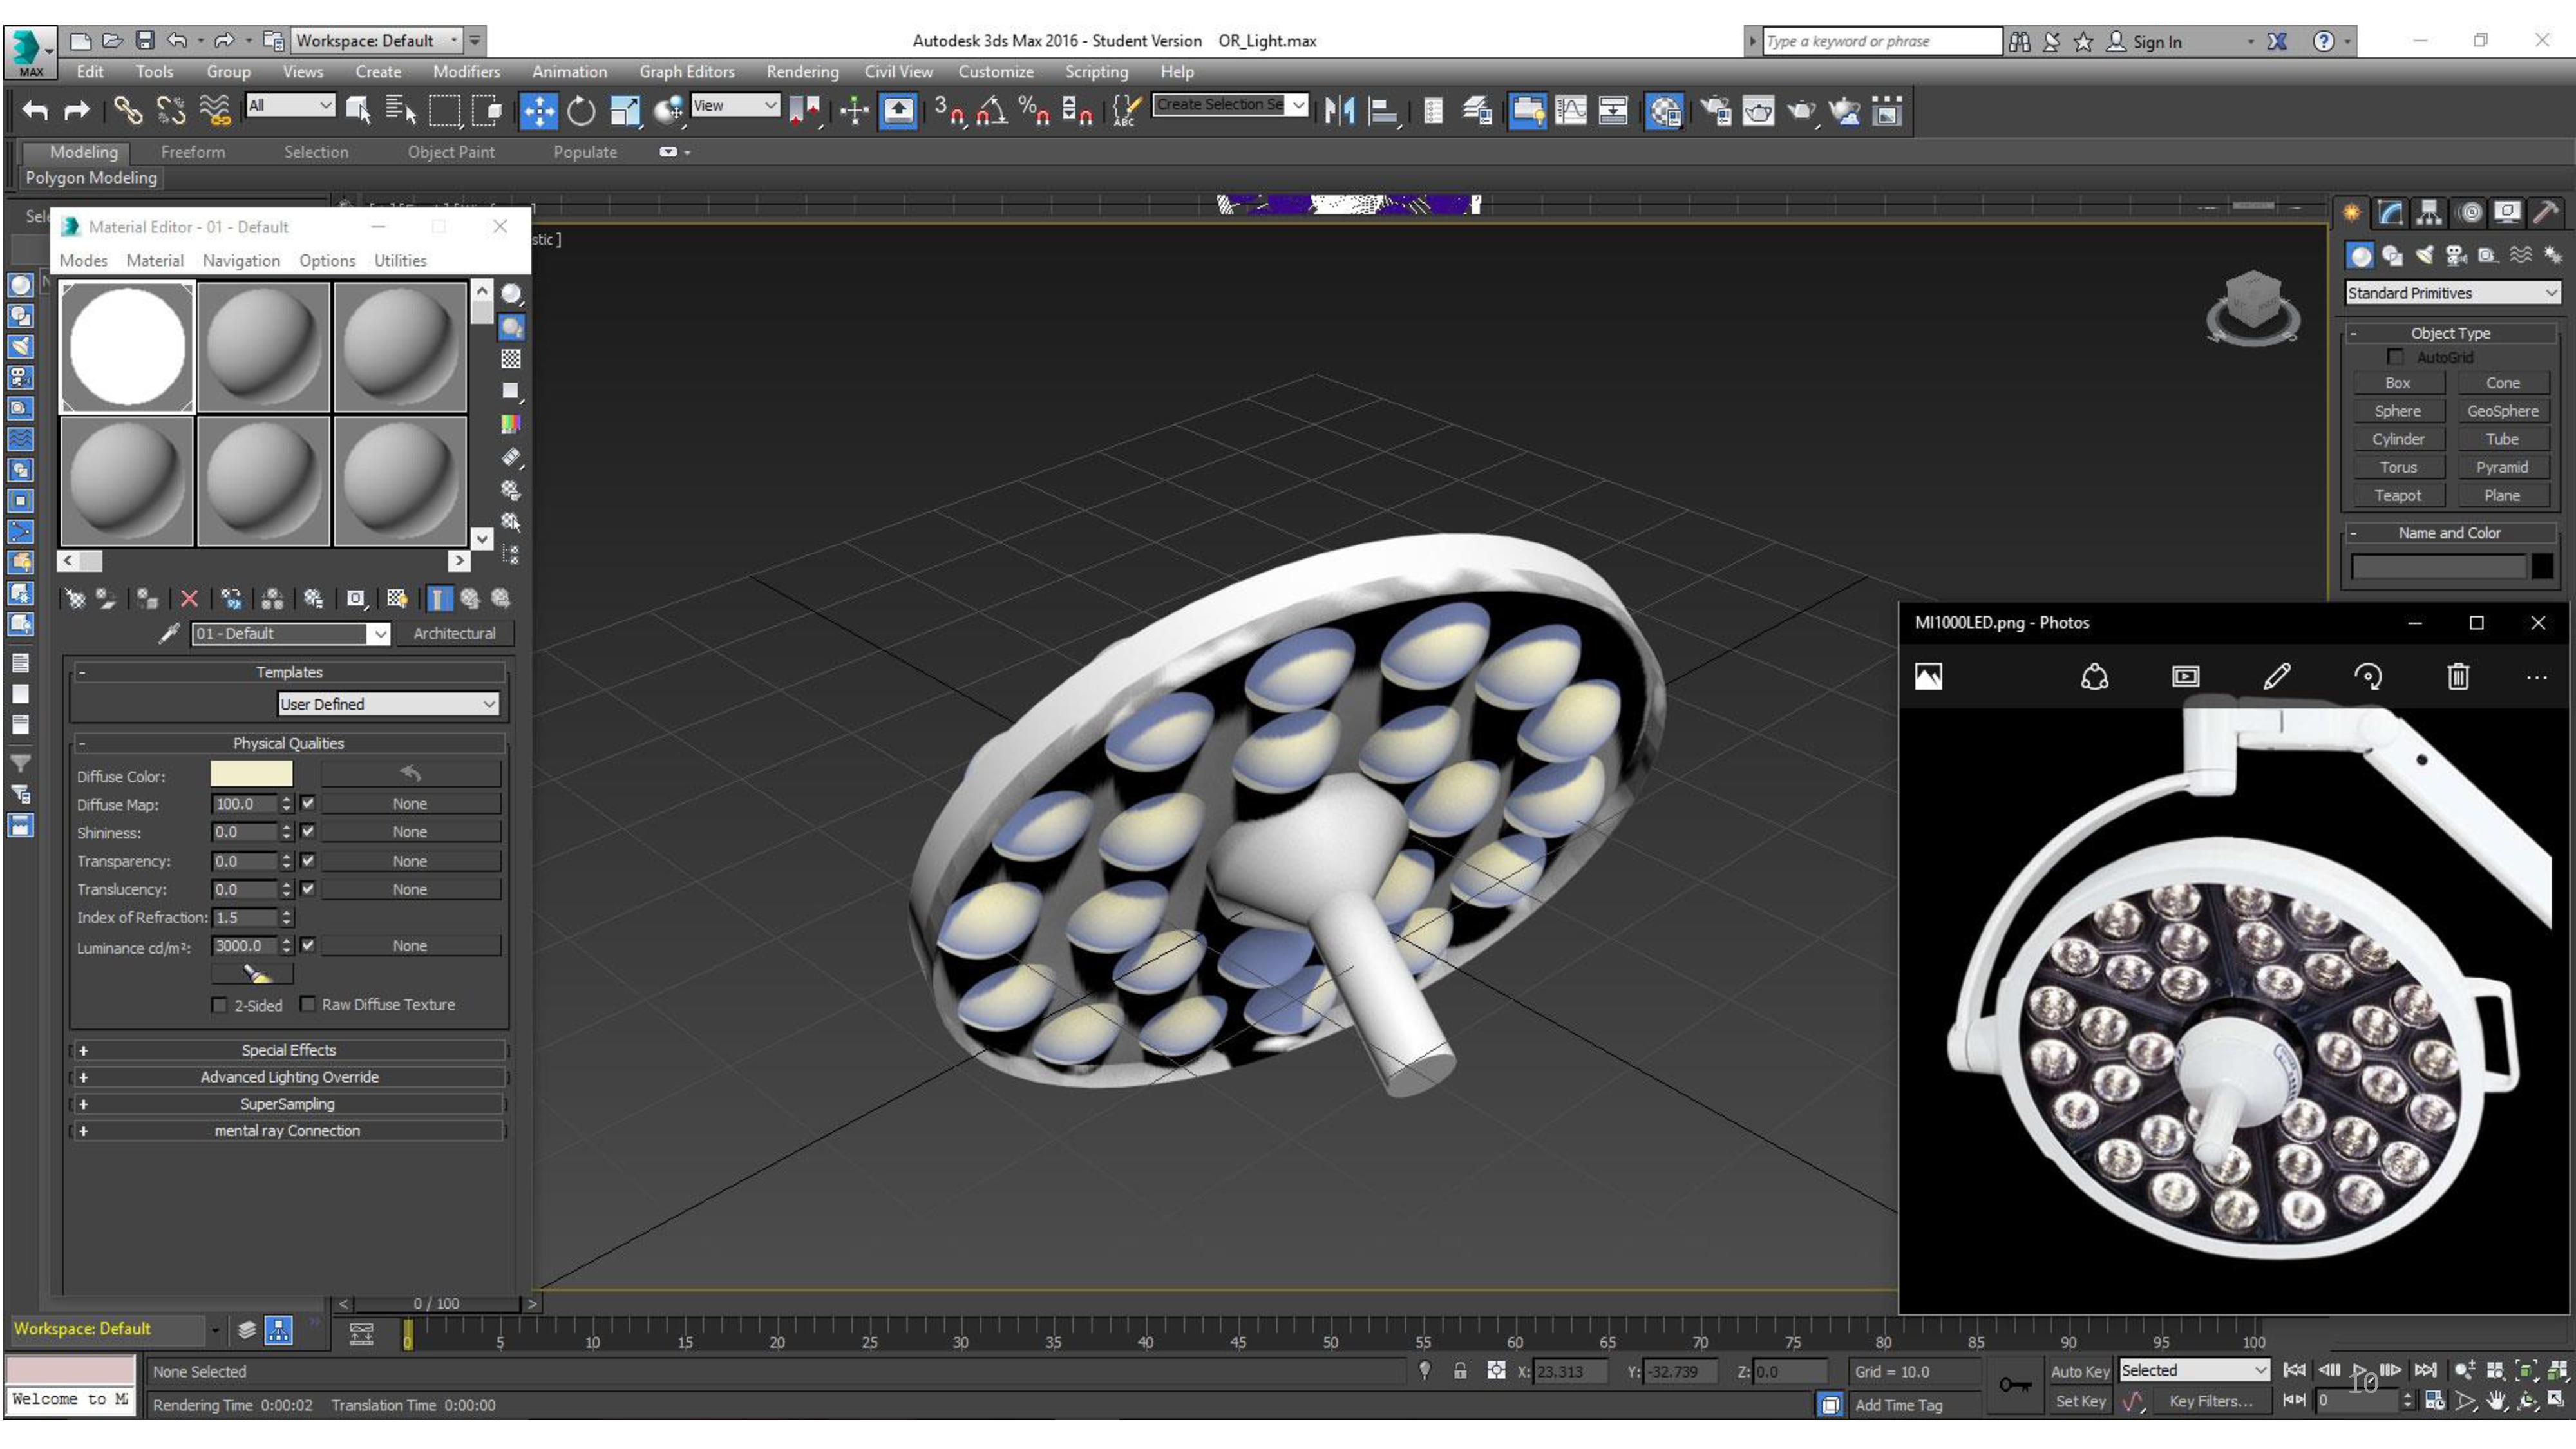Image resolution: width=2576 pixels, height=1449 pixels.
Task: Open the Rendering menu
Action: pos(802,72)
